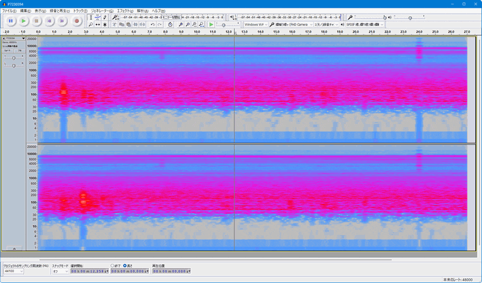
Task: Click the track gain slider knob
Action: [x=13, y=58]
